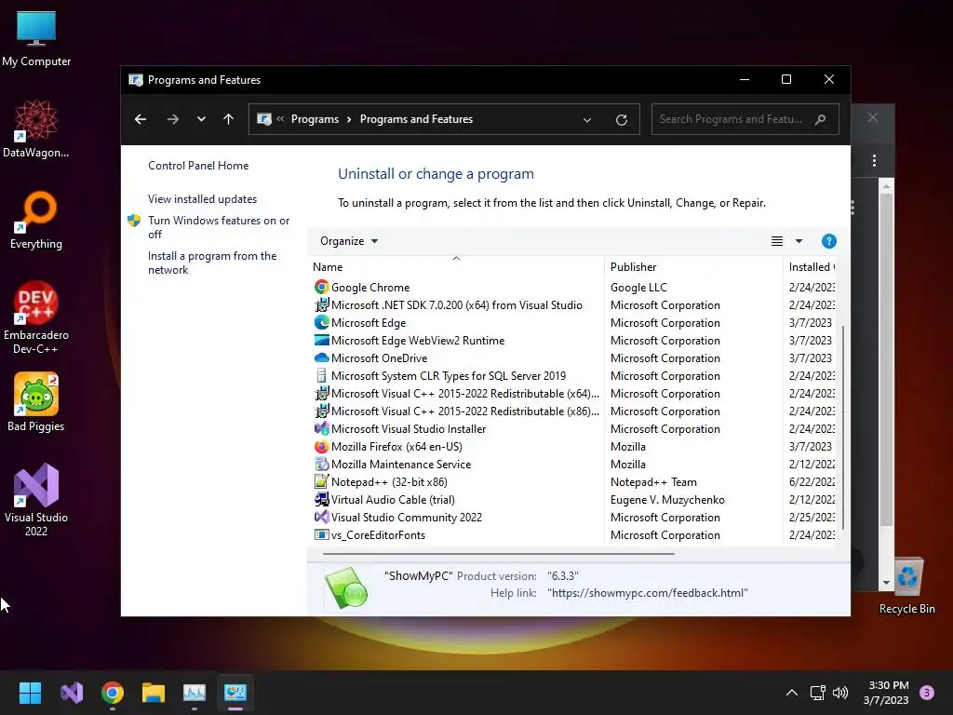Click the refresh button in address bar
This screenshot has height=715, width=953.
coord(621,120)
